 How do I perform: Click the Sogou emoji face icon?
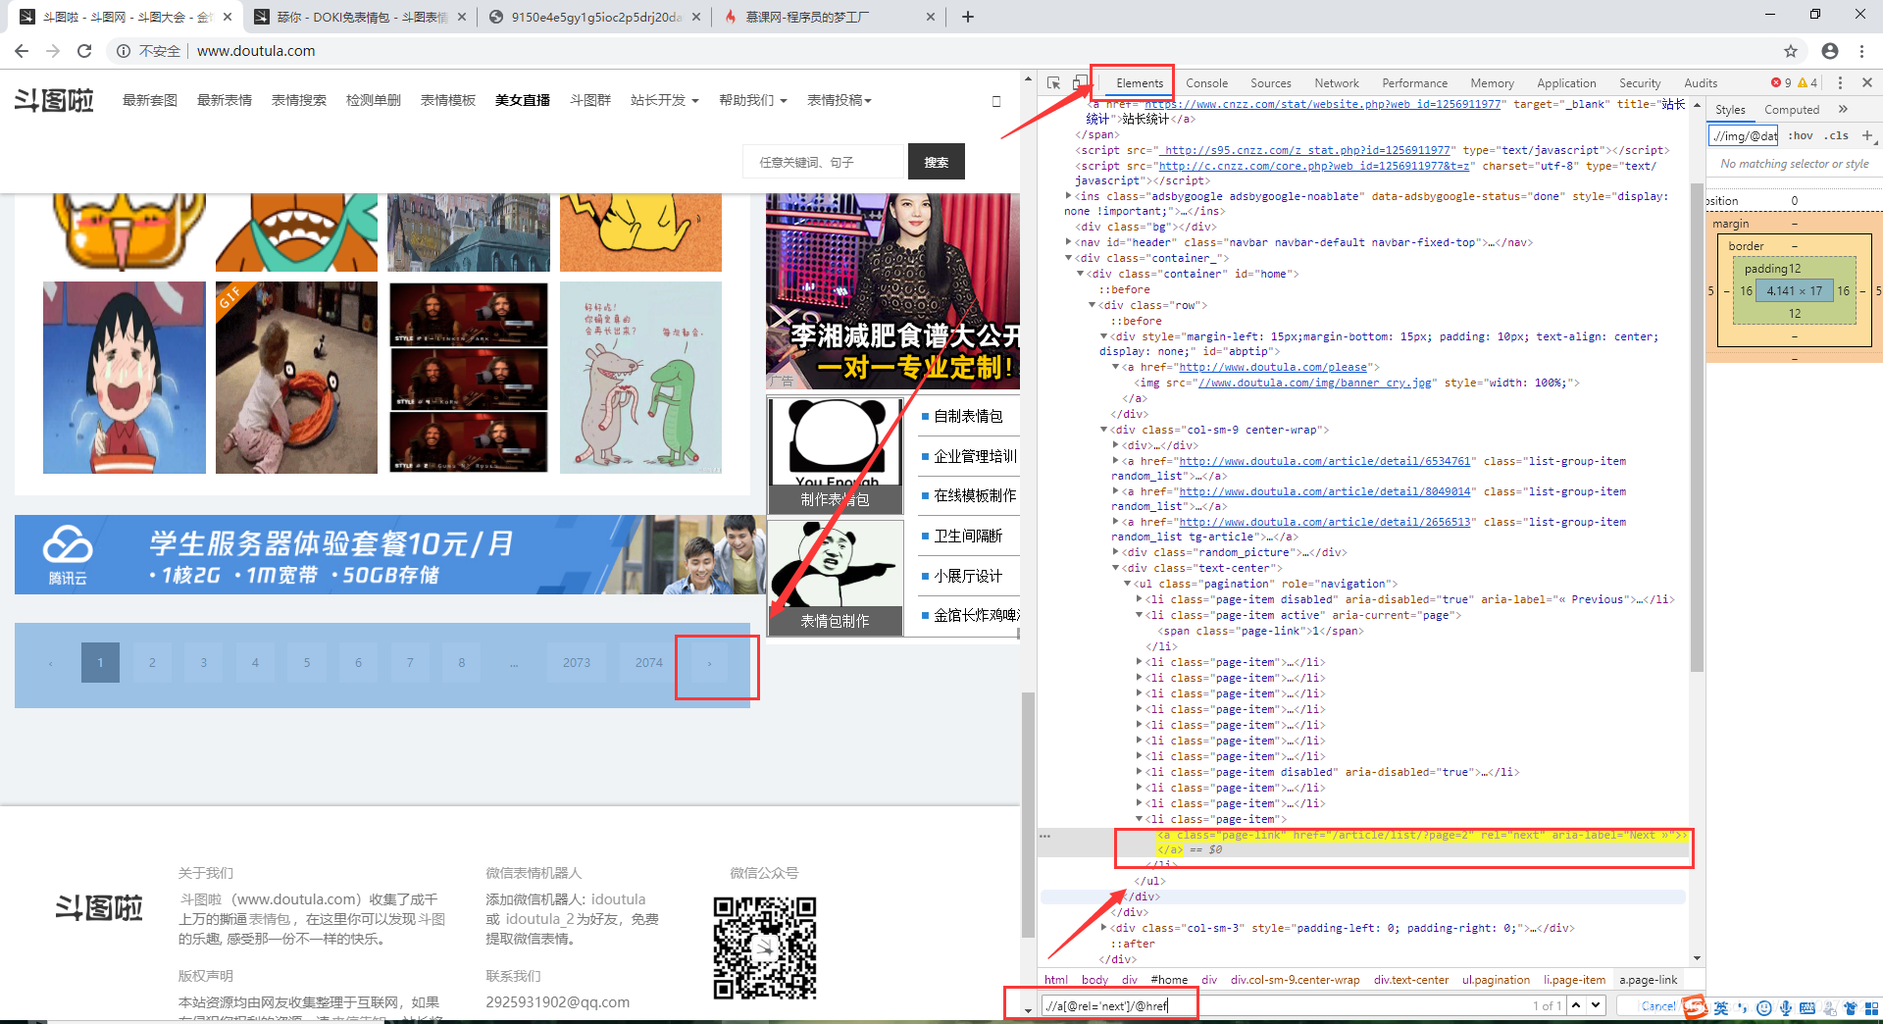tap(1763, 1008)
